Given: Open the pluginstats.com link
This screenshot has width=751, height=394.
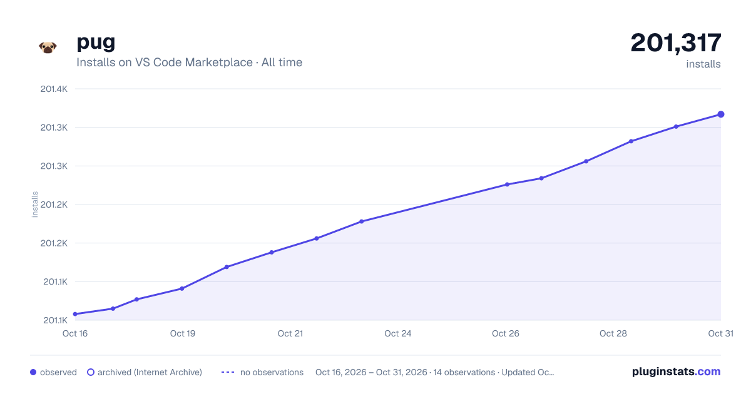Looking at the screenshot, I should point(677,371).
